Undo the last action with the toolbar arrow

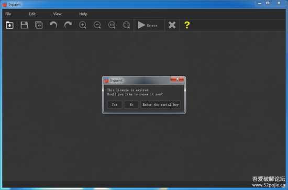[x=53, y=25]
